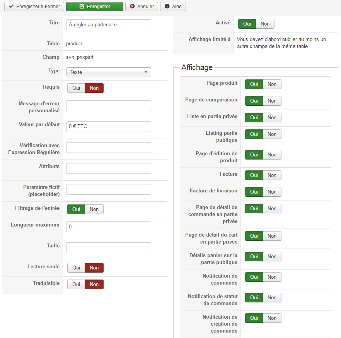
Task: Click the Type dropdown arrow
Action: (x=146, y=72)
